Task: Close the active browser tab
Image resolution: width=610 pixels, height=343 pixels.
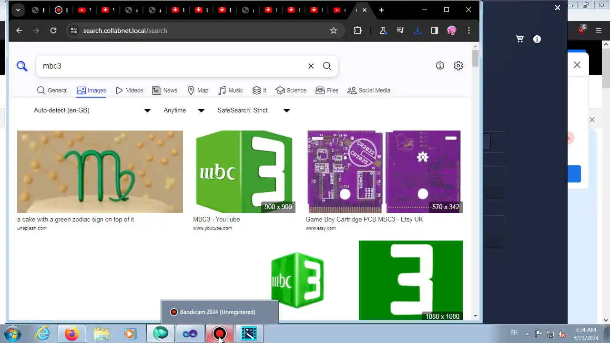Action: pos(365,10)
